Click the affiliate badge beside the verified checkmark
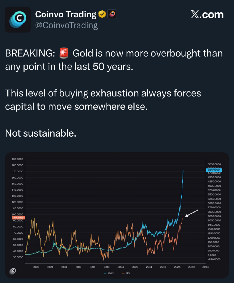 (x=112, y=14)
